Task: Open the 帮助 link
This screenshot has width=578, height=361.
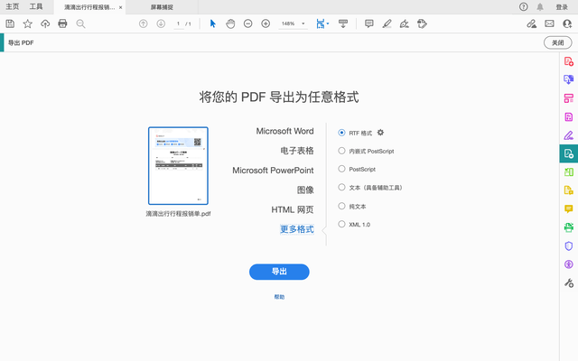Action: [x=279, y=297]
